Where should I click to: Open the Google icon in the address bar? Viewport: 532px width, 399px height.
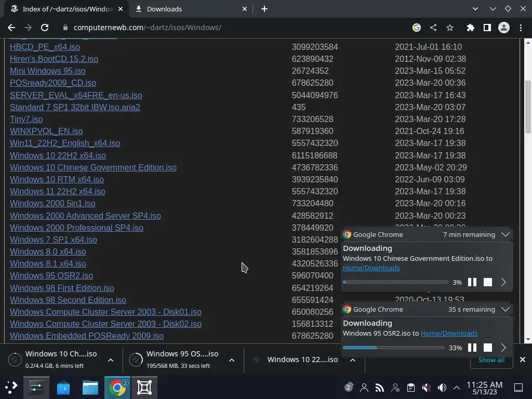pyautogui.click(x=417, y=28)
